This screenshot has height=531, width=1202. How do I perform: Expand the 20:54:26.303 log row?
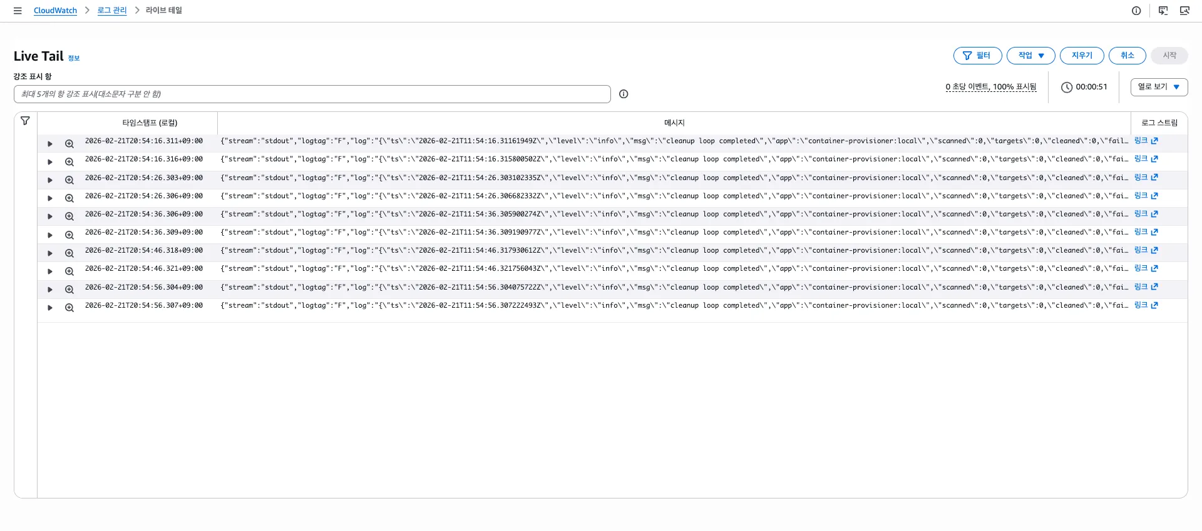tap(50, 180)
